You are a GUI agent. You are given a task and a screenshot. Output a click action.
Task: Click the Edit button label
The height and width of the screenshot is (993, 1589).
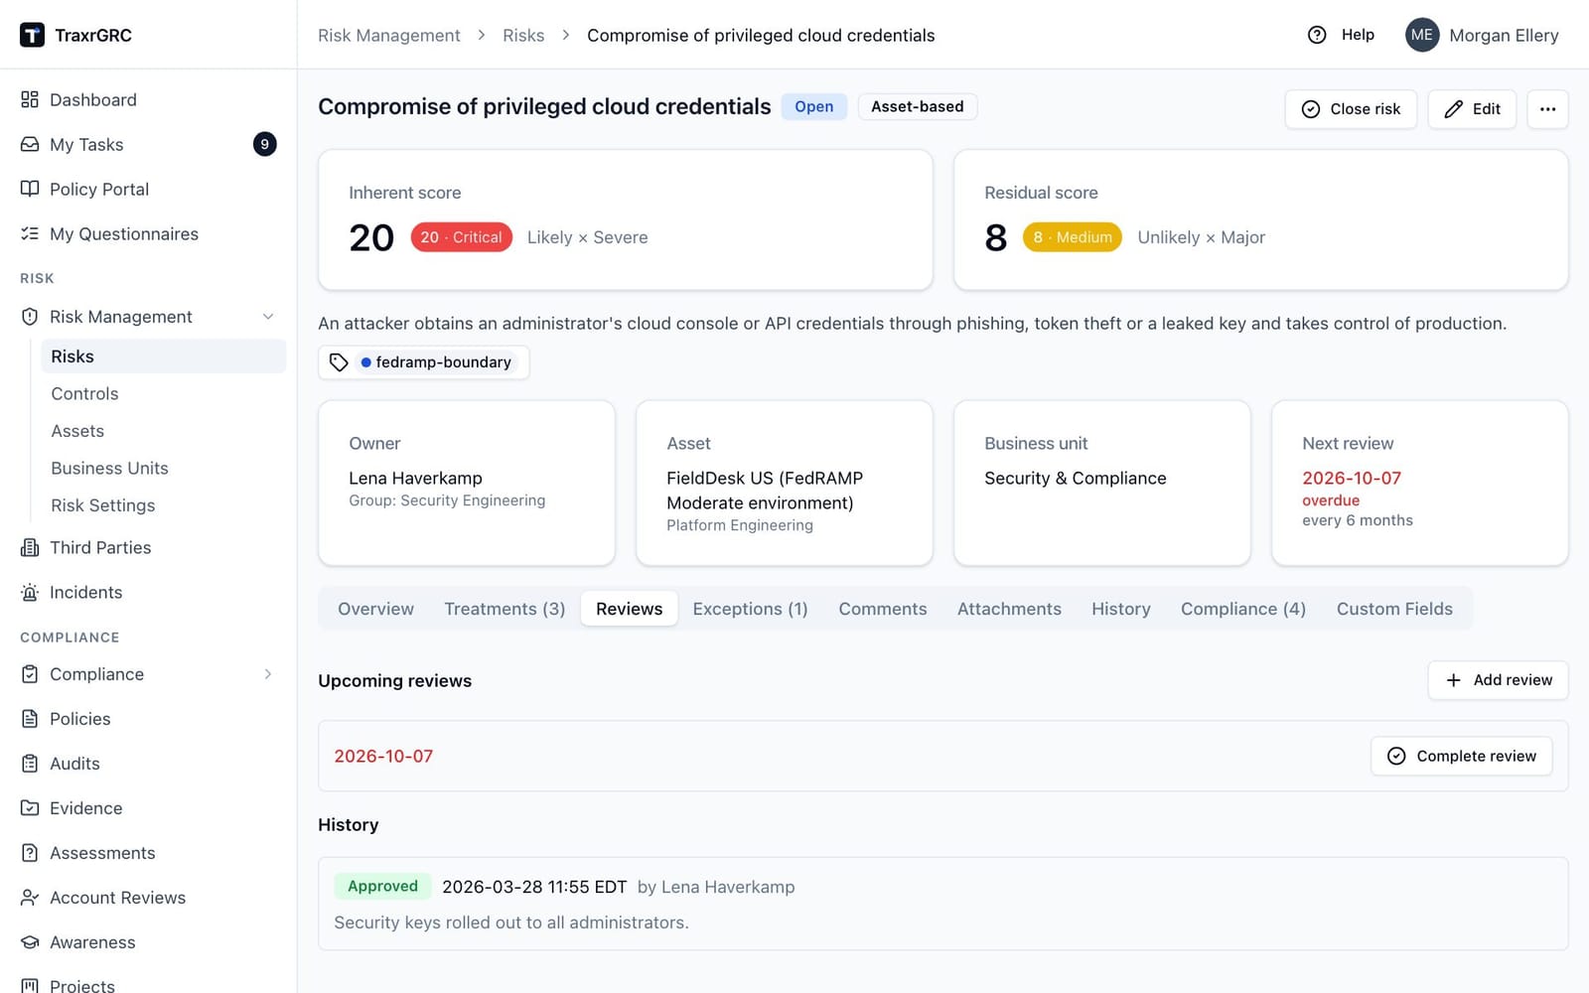(x=1487, y=109)
